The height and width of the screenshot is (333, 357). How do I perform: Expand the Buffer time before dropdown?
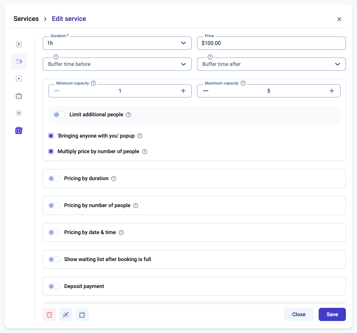click(x=117, y=64)
